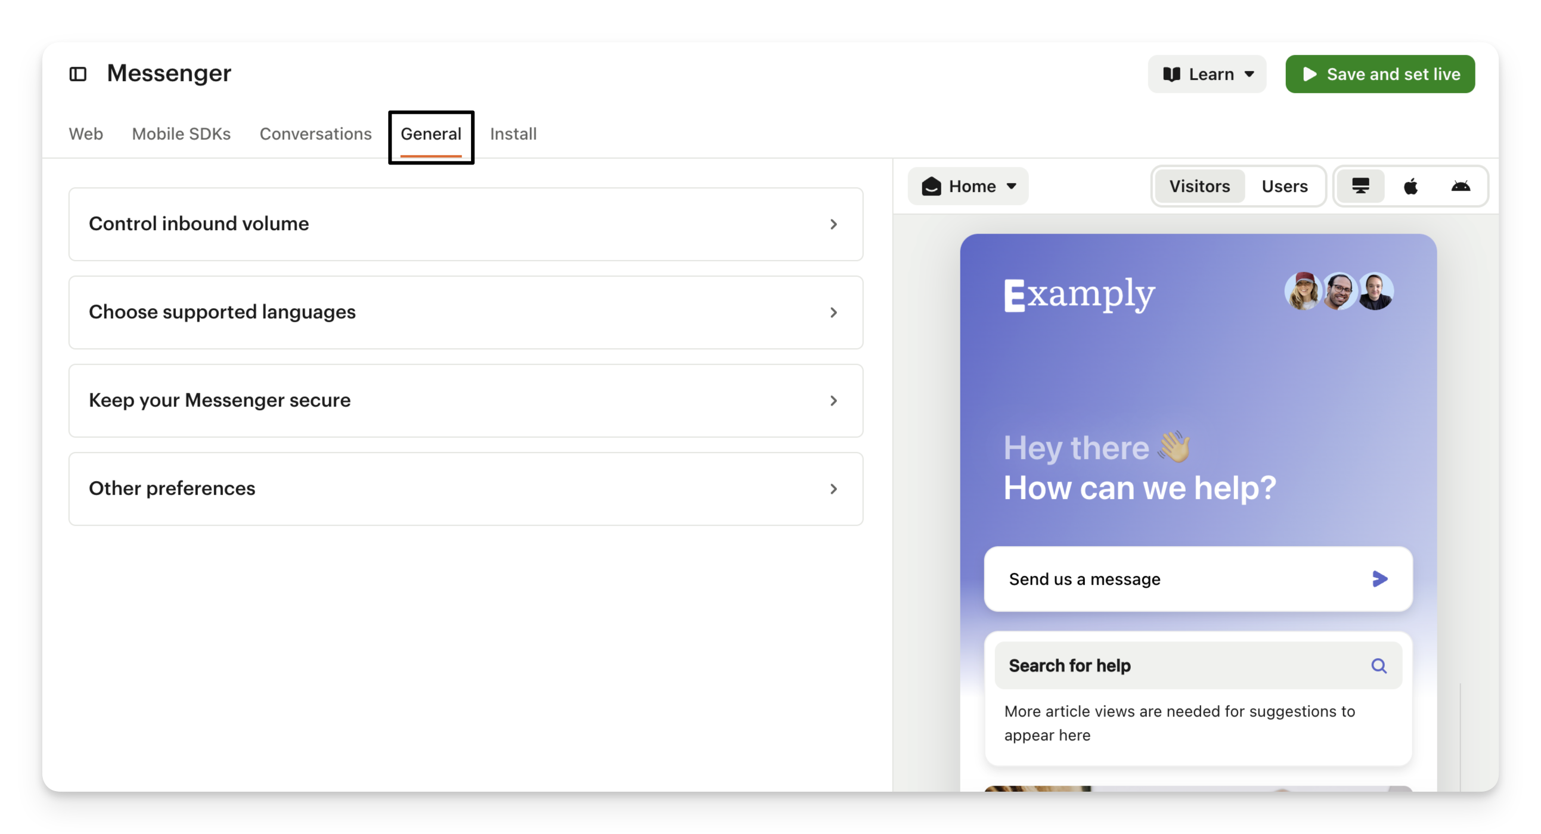Expand Keep your Messenger secure section
The height and width of the screenshot is (834, 1541).
466,400
